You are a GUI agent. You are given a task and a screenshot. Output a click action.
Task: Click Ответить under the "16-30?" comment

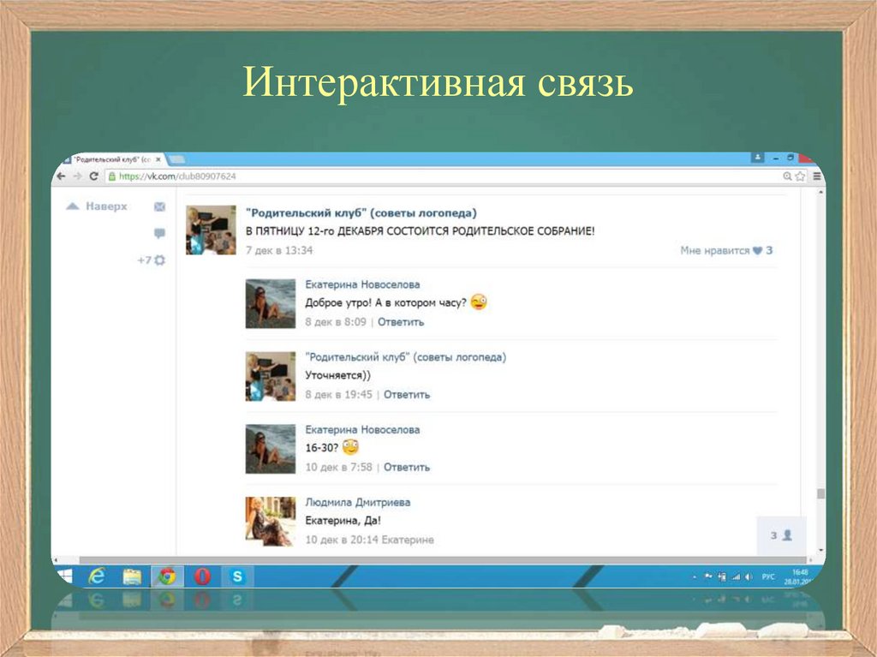pyautogui.click(x=407, y=468)
